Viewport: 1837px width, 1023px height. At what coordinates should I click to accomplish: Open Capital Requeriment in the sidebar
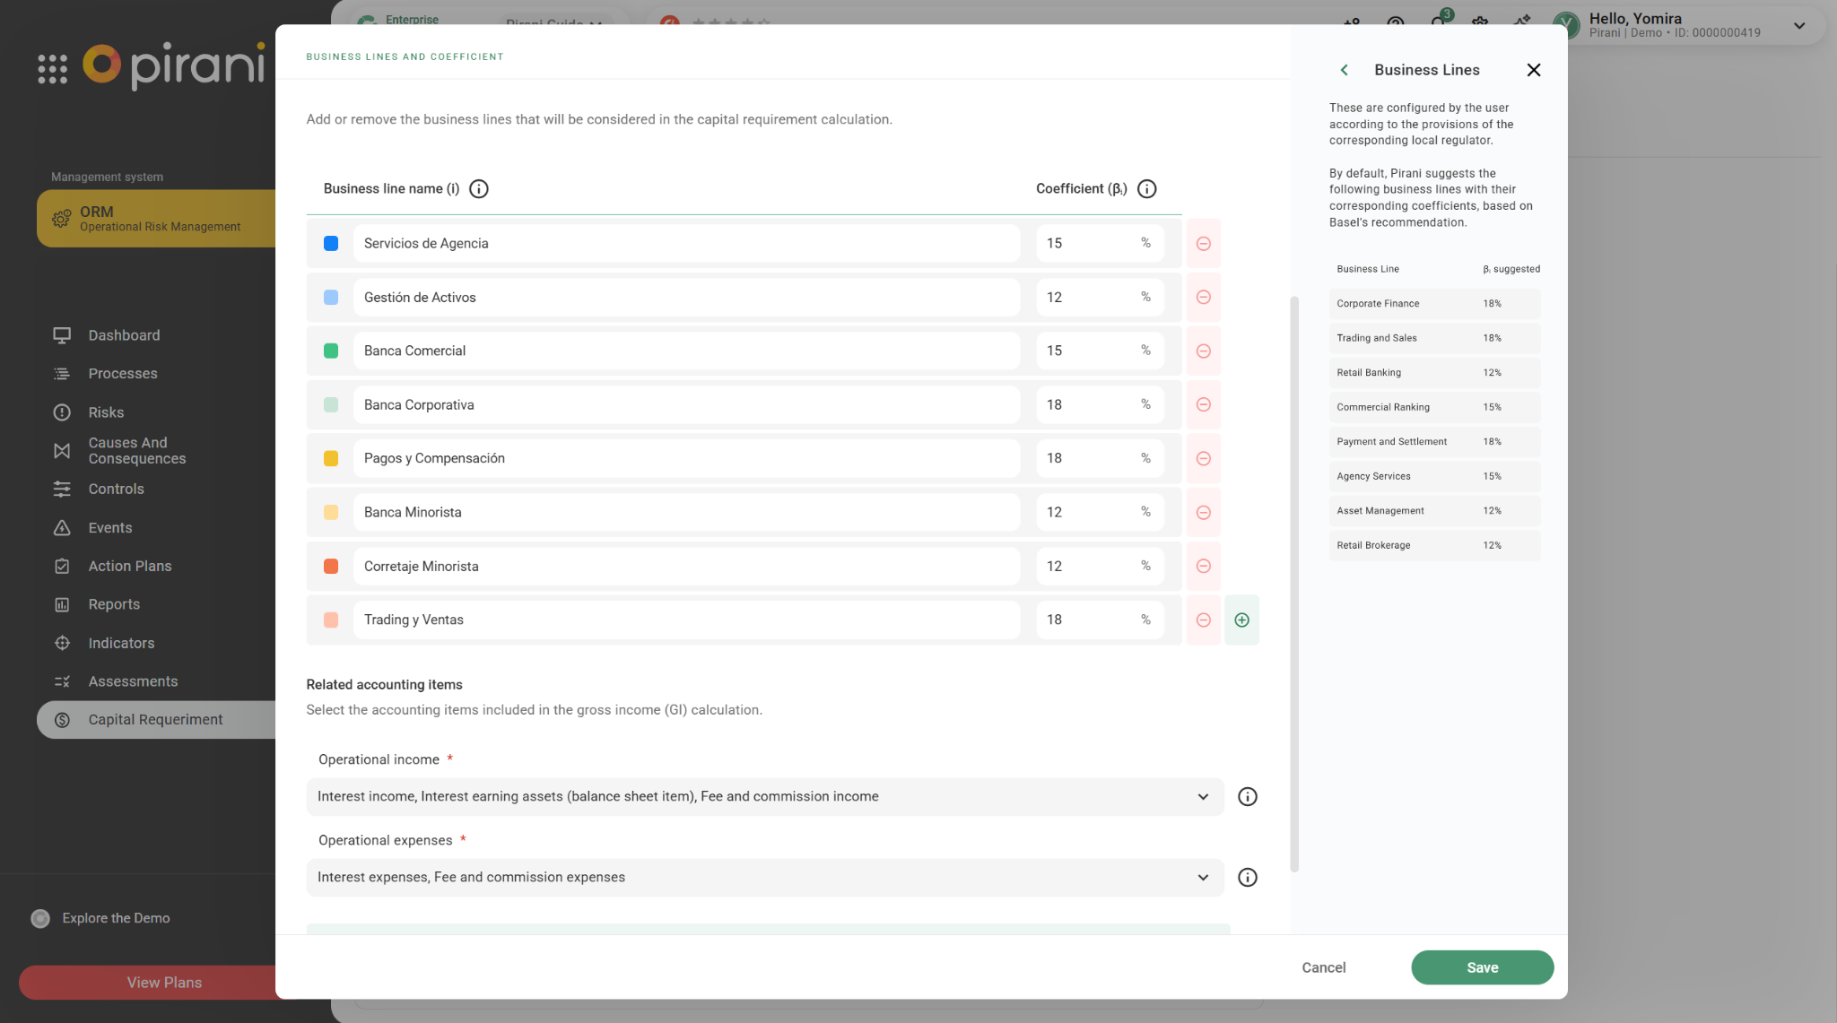pyautogui.click(x=155, y=720)
